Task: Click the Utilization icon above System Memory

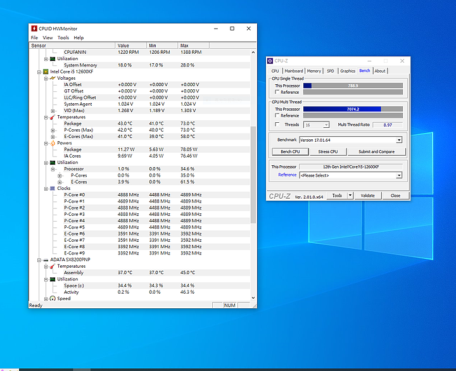Action: pos(53,58)
